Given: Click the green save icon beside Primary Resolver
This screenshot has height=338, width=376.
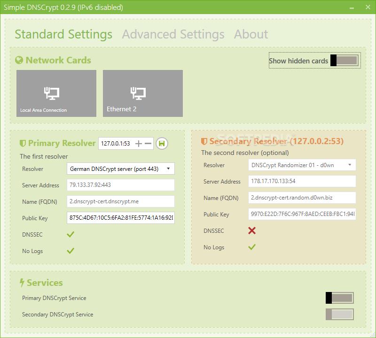Looking at the screenshot, I should pos(162,144).
